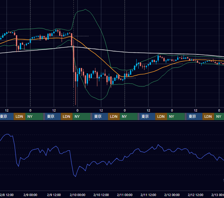
Task: Select the 東京 session block on 2/9
Action: (x=53, y=116)
